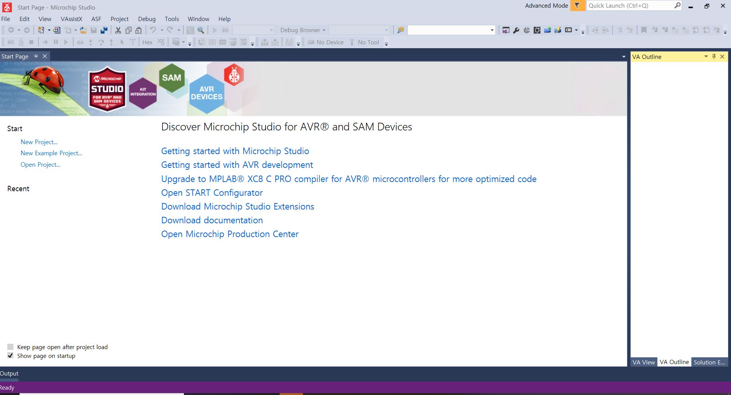The height and width of the screenshot is (395, 731).
Task: Open the Project menu
Action: point(119,19)
